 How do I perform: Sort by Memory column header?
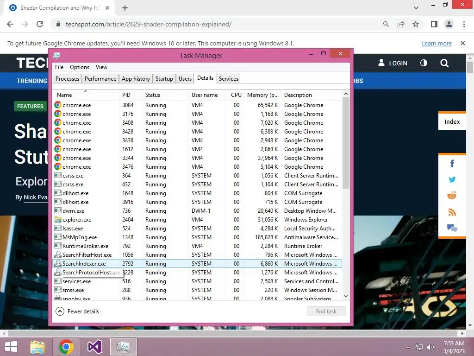tap(262, 95)
